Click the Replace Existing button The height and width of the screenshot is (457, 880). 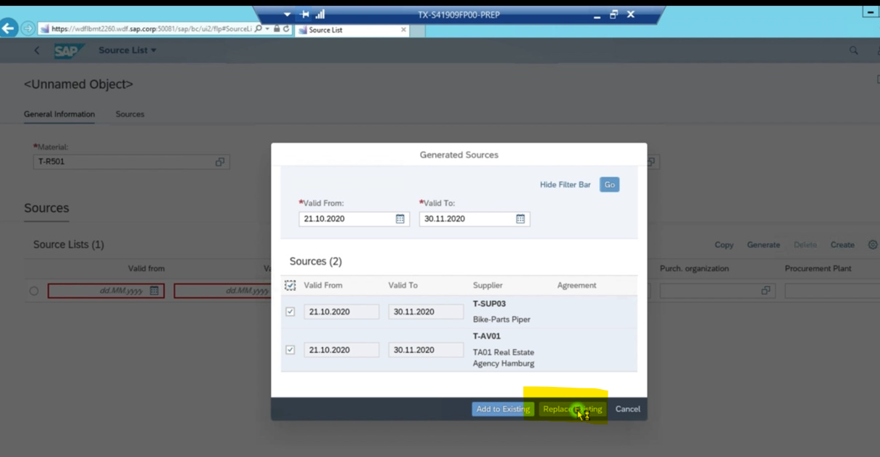click(x=572, y=409)
